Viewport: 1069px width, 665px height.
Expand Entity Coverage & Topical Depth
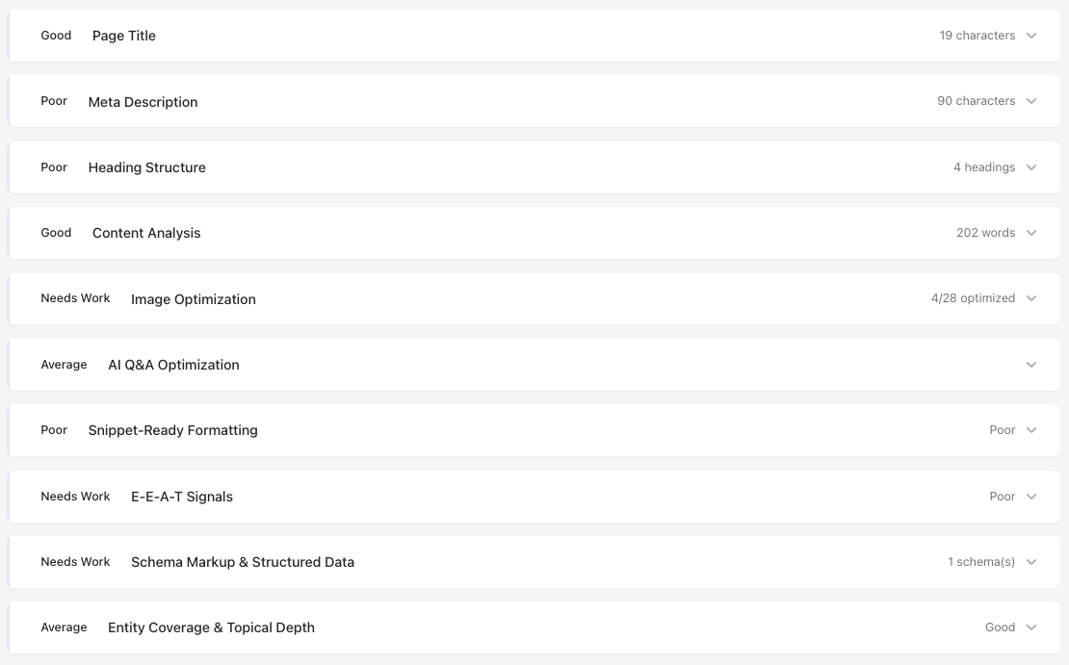[1030, 627]
